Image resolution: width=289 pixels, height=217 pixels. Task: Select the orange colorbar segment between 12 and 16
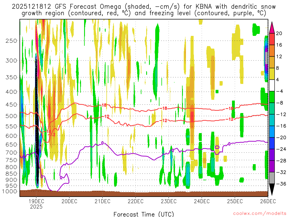point(272,51)
